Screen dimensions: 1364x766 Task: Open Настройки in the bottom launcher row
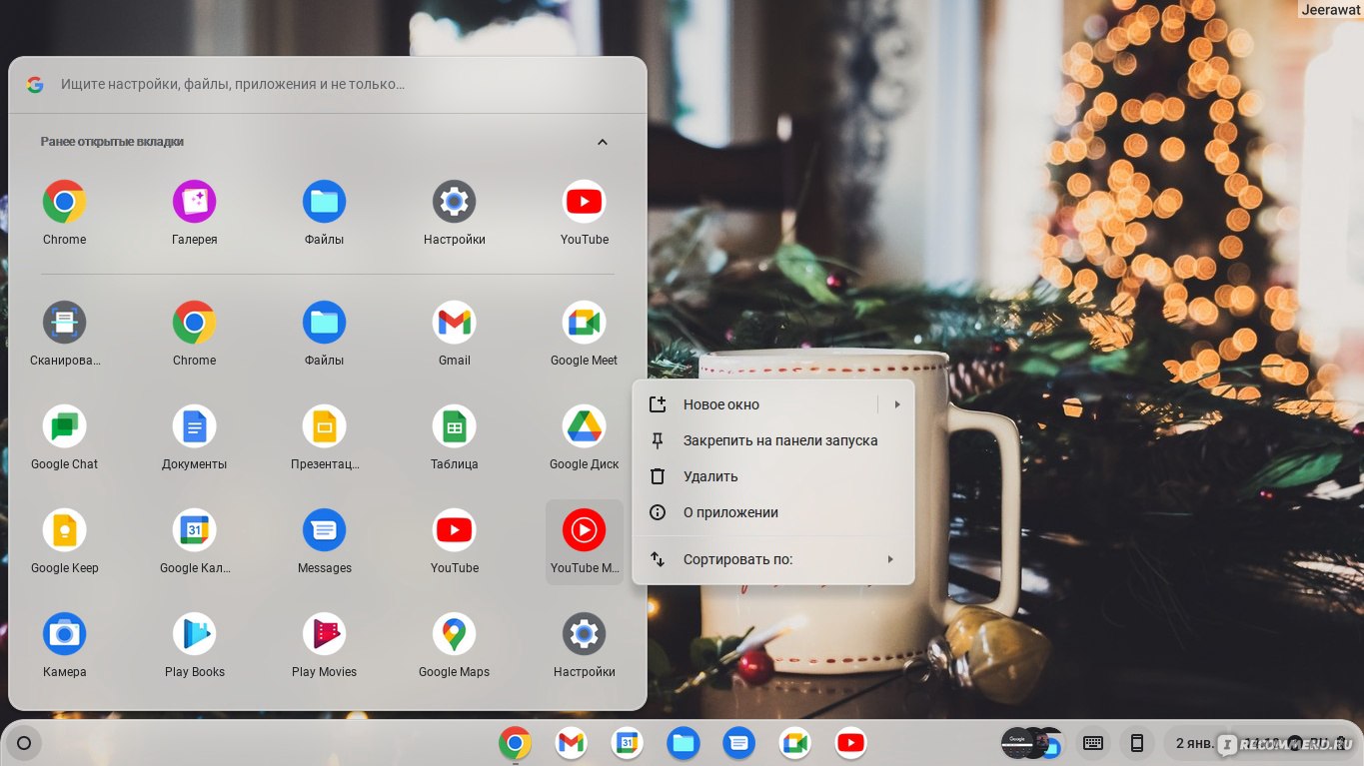pos(585,635)
